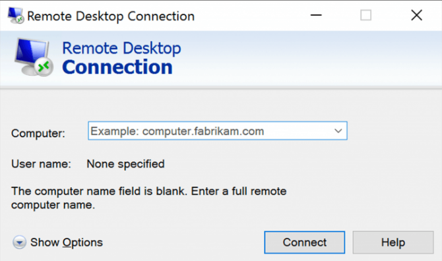This screenshot has width=442, height=261.
Task: Open the Computer combo box dropdown arrow
Action: point(338,131)
